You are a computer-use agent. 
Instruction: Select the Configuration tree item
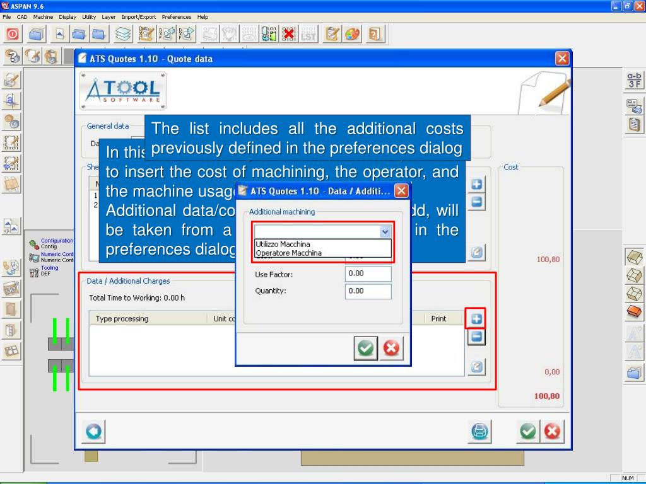(x=52, y=243)
